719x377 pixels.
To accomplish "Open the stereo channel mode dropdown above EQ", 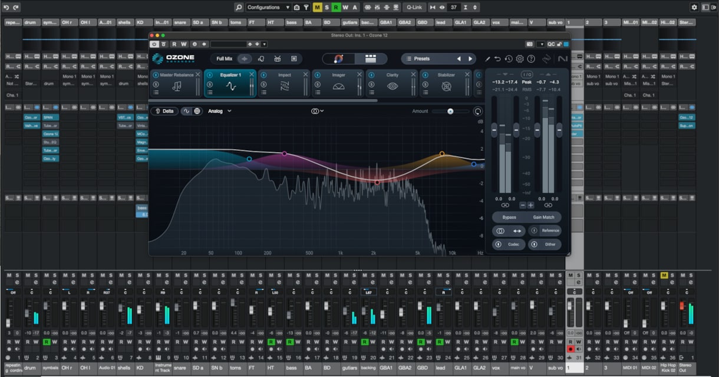I will click(x=318, y=111).
